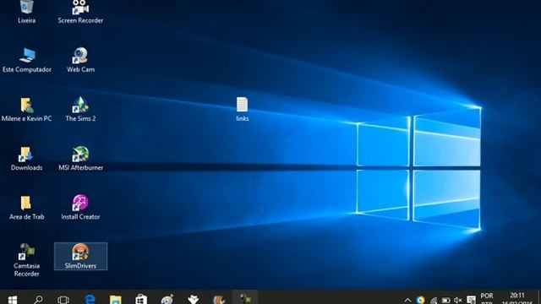541x304 pixels.
Task: Select the Downloads folder shortcut
Action: pos(26,159)
